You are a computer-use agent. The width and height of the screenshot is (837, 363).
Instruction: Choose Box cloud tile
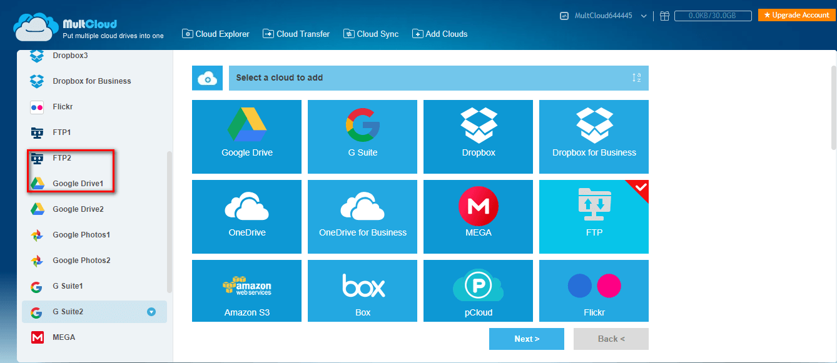pyautogui.click(x=363, y=291)
